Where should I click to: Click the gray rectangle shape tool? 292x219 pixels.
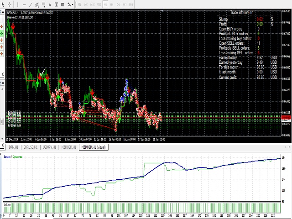[x=63, y=5]
